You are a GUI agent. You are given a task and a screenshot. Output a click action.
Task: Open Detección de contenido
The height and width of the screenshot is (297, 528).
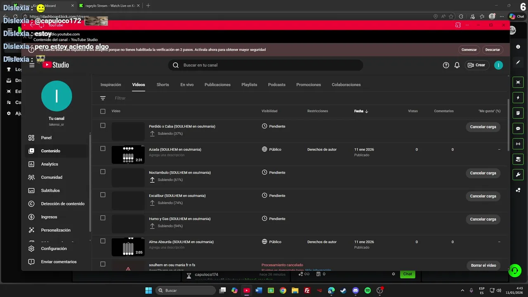(x=57, y=204)
